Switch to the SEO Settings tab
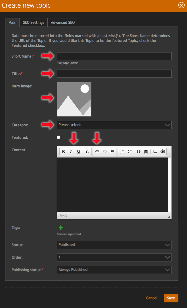The height and width of the screenshot is (308, 187). point(34,22)
